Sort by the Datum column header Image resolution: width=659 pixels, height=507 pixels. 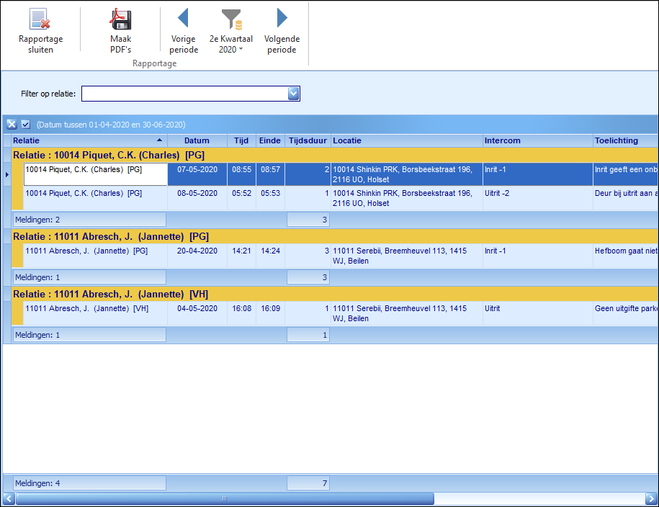tap(197, 140)
